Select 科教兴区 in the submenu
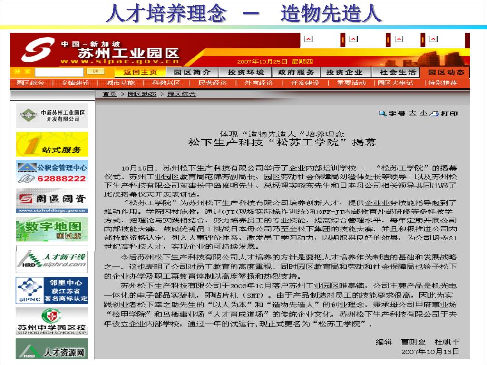 (166, 83)
